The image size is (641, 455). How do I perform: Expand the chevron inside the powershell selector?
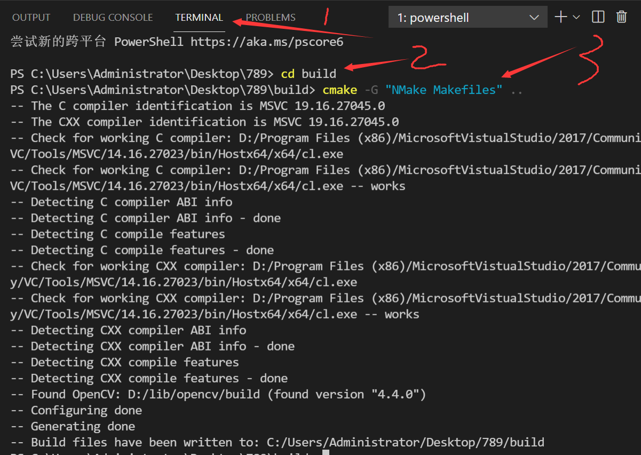pos(534,17)
